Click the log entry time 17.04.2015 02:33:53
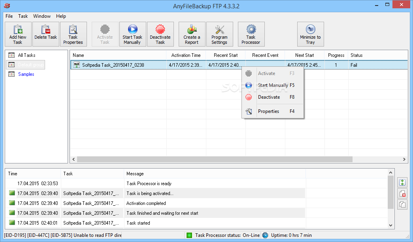Screen dimensions: 413x242 pos(38,183)
